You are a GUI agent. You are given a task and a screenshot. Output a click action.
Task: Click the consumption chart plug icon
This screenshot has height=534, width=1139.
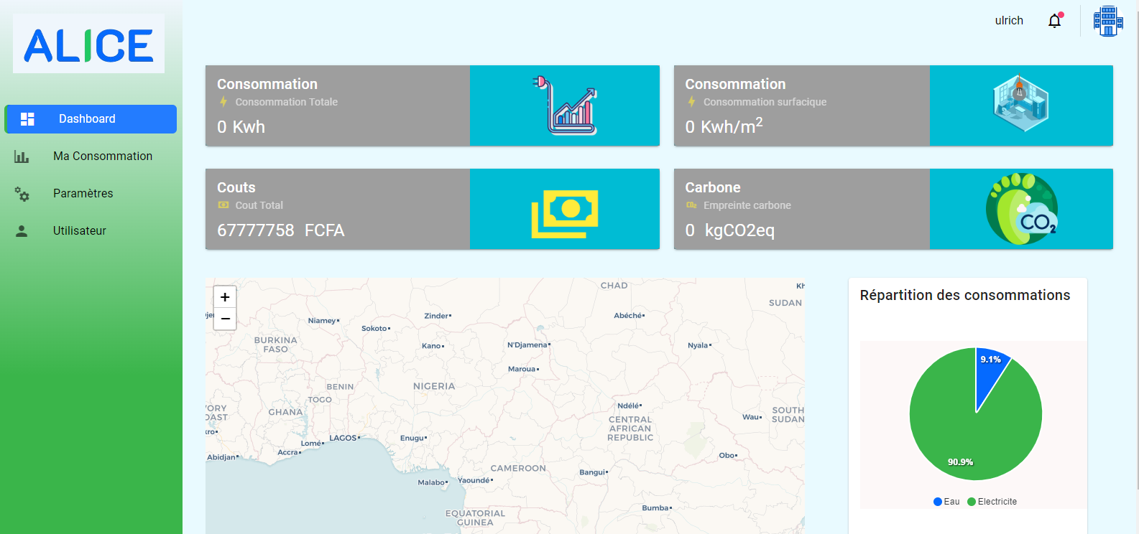[565, 106]
